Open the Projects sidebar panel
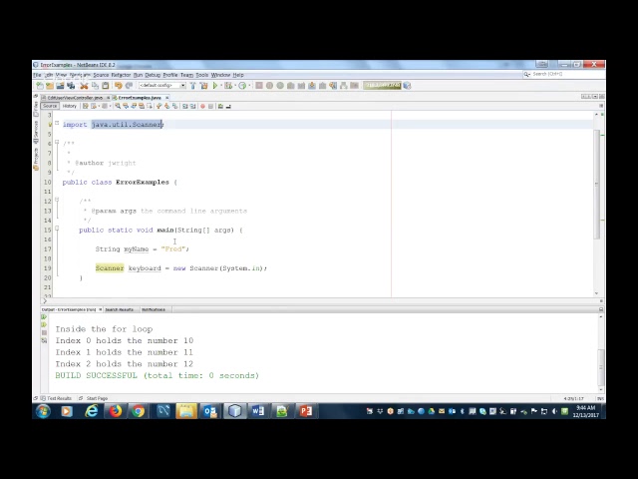 click(36, 160)
